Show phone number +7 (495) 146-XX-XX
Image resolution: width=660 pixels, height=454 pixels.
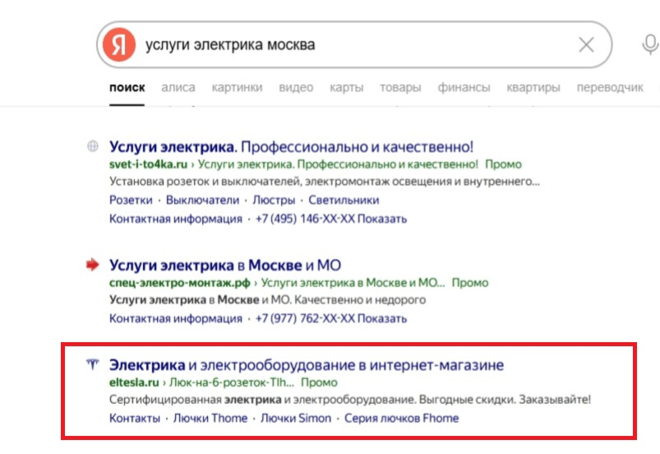(331, 219)
